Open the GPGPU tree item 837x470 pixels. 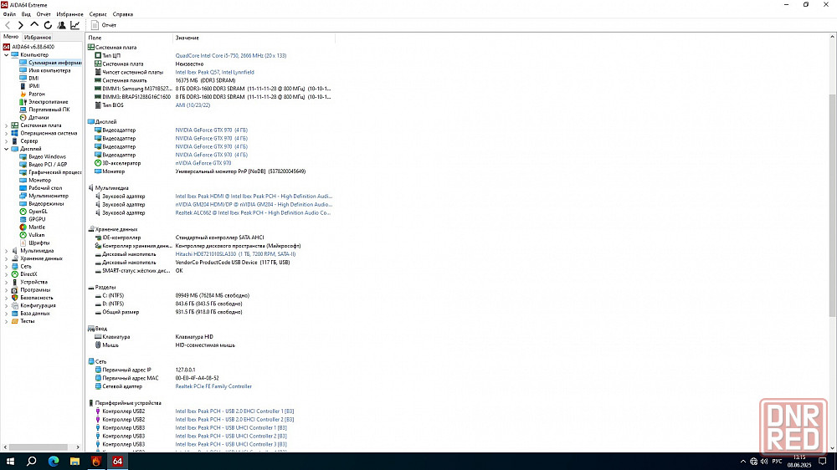[33, 219]
